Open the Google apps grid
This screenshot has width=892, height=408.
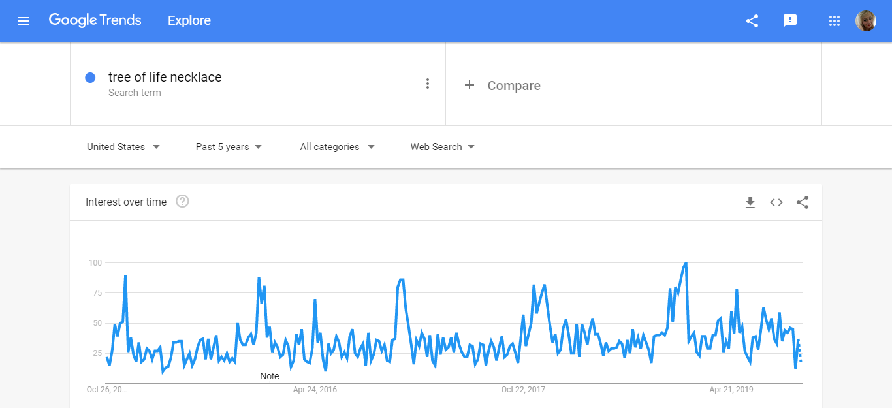(834, 21)
